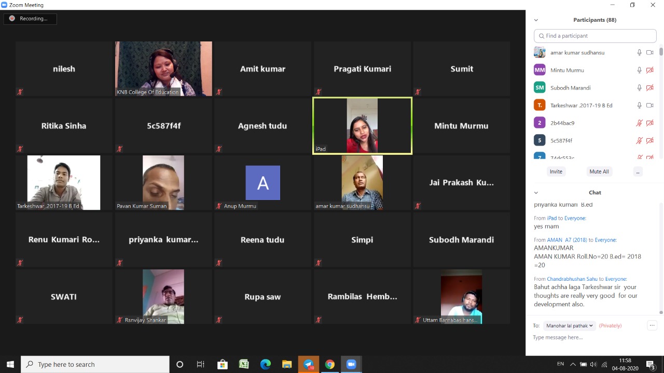The width and height of the screenshot is (664, 373).
Task: Click muted mic icon for 2b44bac9
Action: click(x=640, y=123)
